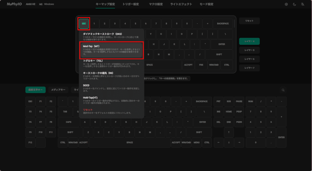Click the NuPhyIO logo
This screenshot has width=312, height=171.
point(14,4)
